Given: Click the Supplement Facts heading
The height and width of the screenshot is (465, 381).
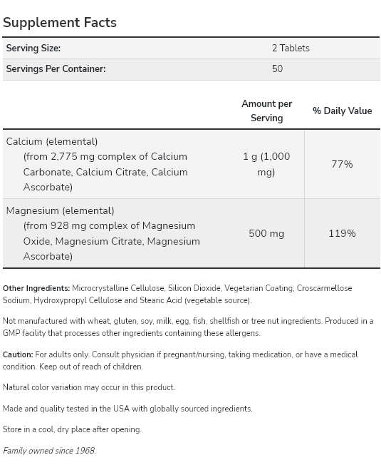Looking at the screenshot, I should coord(60,23).
